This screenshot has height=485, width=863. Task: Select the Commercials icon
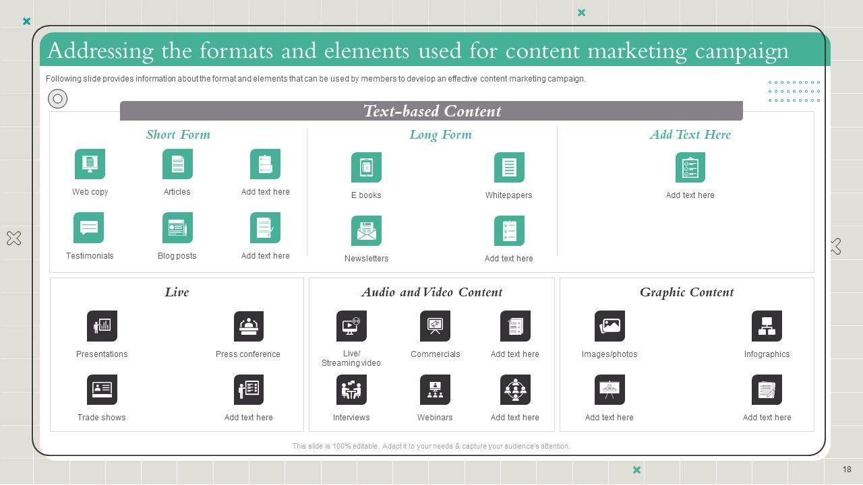(435, 326)
